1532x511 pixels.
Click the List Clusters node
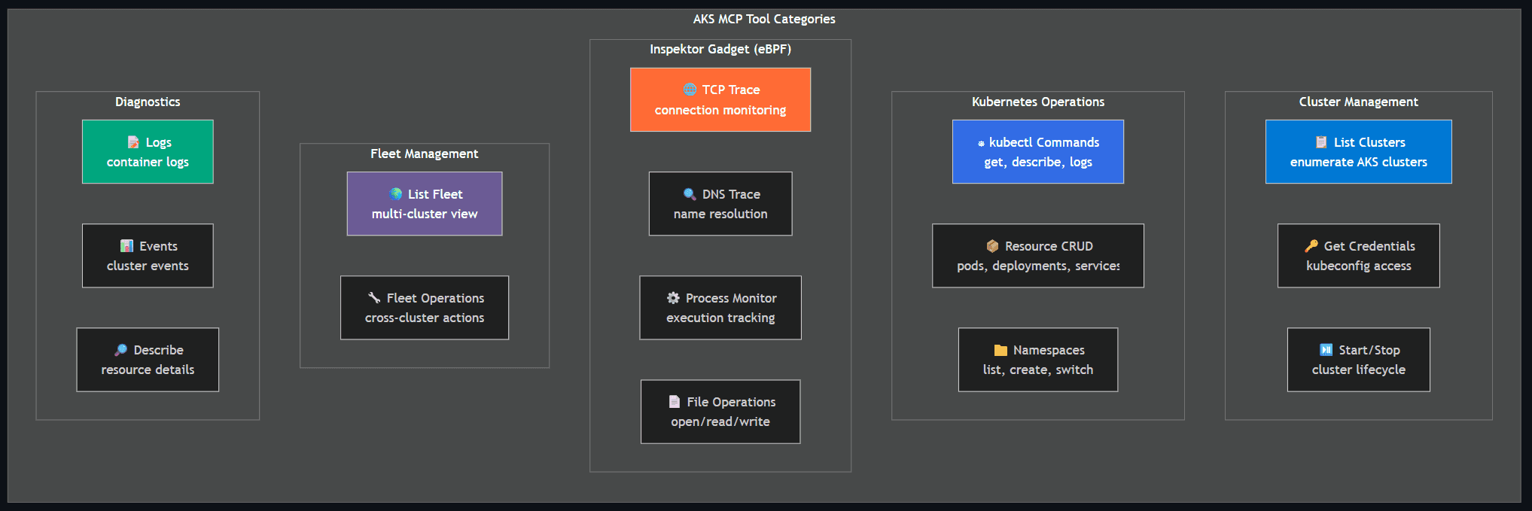[1358, 152]
